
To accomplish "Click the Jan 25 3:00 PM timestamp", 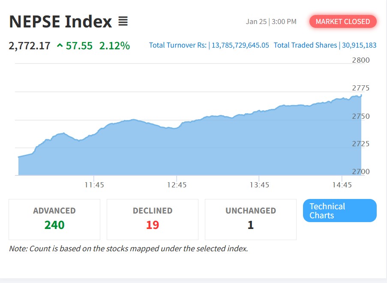I will (271, 21).
